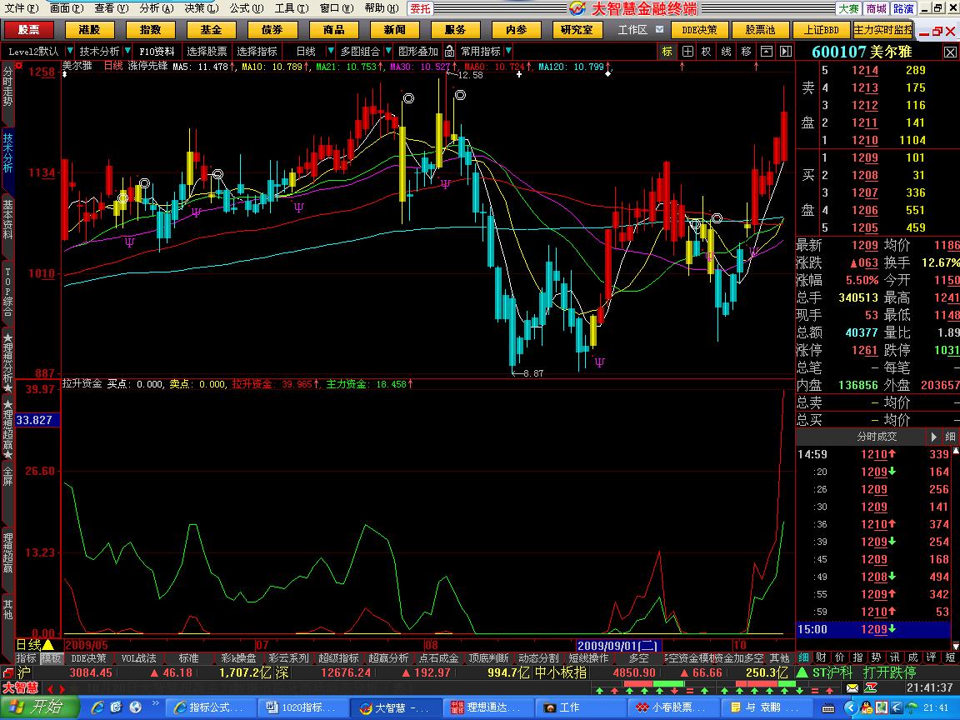Select the 线 drawing line tool
Screen dimensions: 960x720
pyautogui.click(x=726, y=52)
